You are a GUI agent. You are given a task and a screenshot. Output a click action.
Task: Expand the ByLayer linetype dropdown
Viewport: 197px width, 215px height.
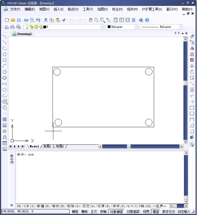click(181, 27)
